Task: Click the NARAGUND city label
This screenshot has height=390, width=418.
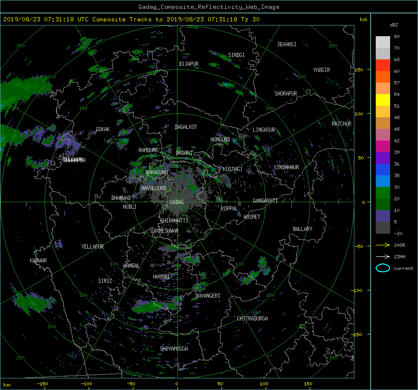Action: coord(157,173)
